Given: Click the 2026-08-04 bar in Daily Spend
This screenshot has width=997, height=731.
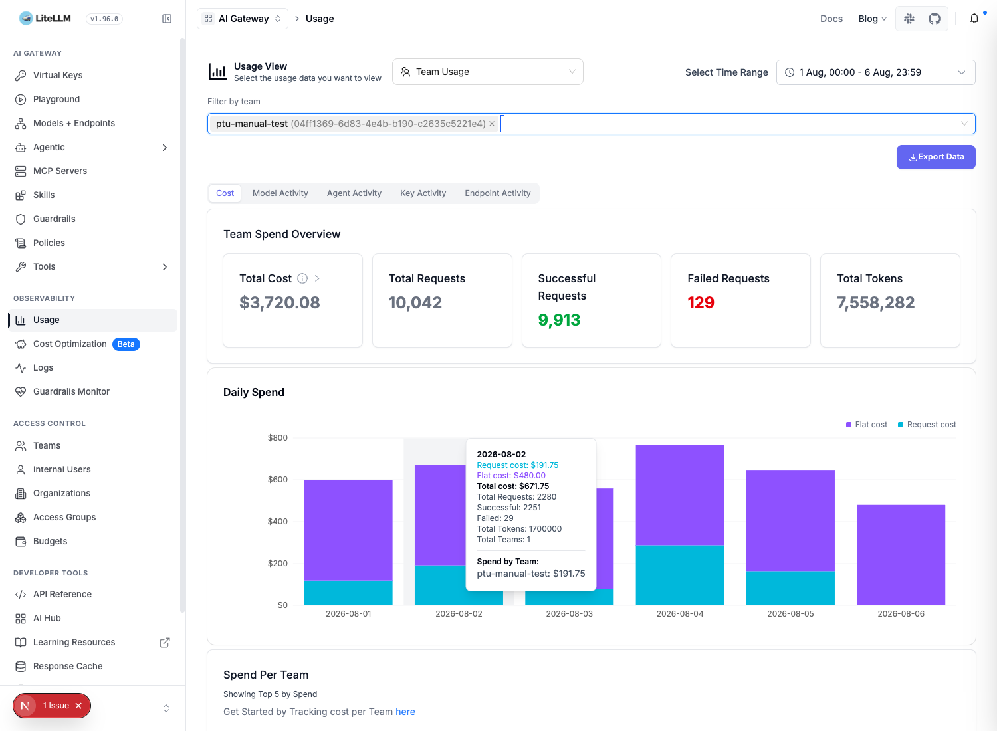Looking at the screenshot, I should tap(680, 525).
